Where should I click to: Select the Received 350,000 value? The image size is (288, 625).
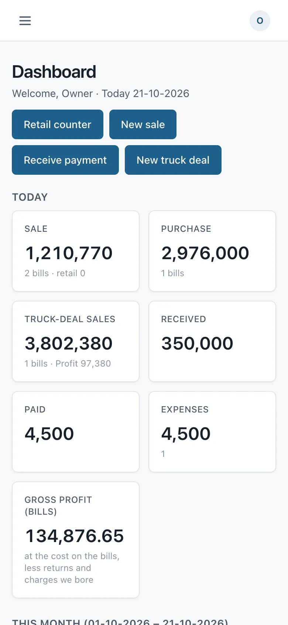pos(197,343)
